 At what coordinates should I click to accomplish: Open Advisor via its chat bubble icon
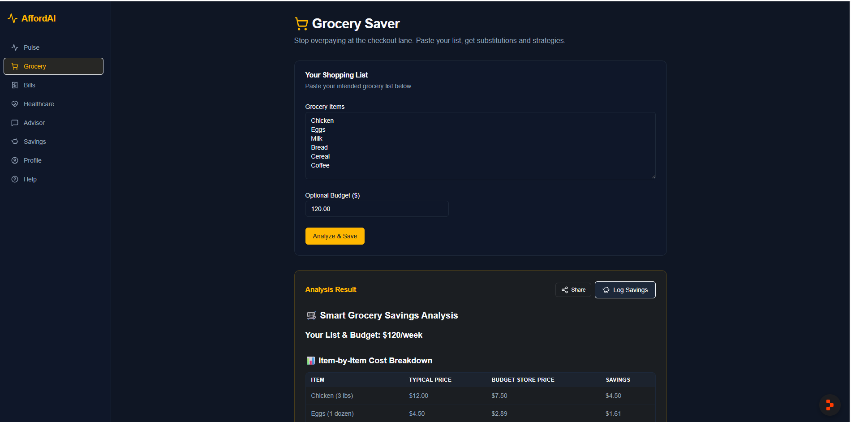pos(15,123)
